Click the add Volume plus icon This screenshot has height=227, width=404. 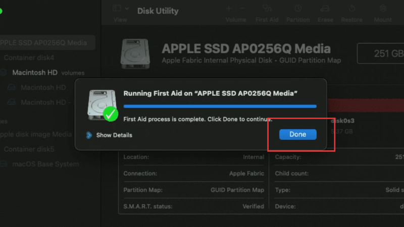coord(229,9)
